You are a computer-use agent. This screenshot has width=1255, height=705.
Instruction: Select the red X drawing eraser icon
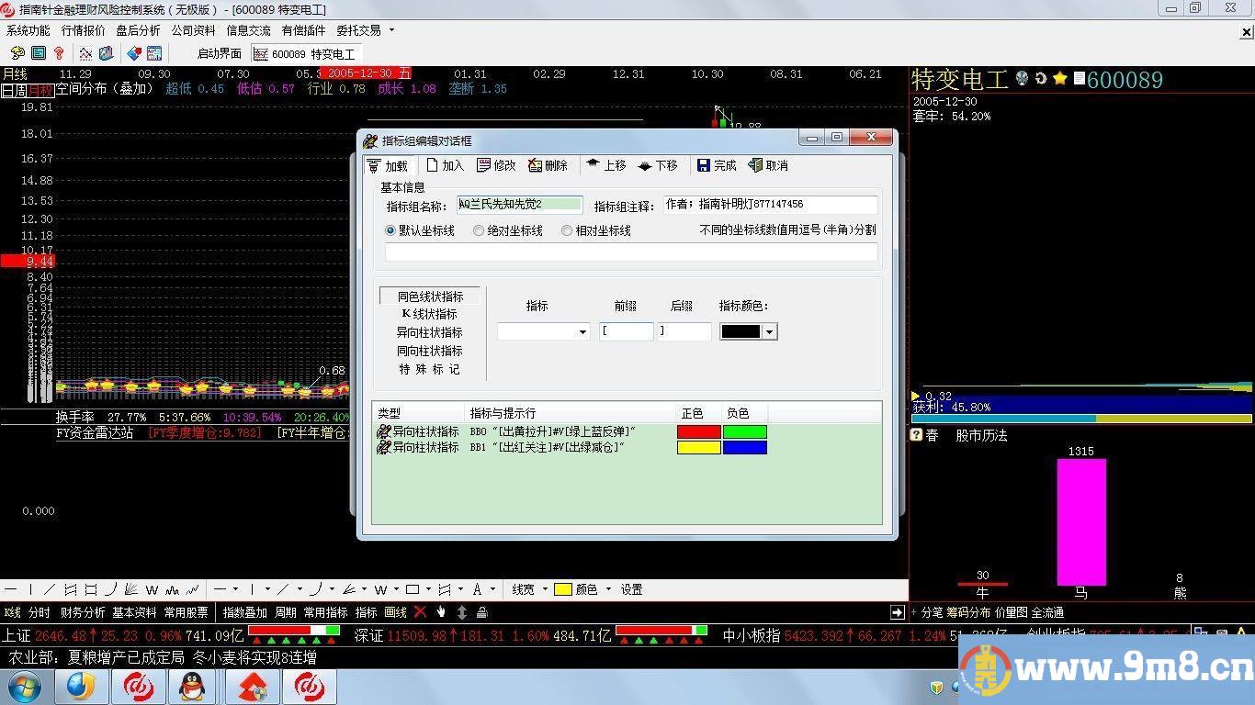pyautogui.click(x=421, y=612)
